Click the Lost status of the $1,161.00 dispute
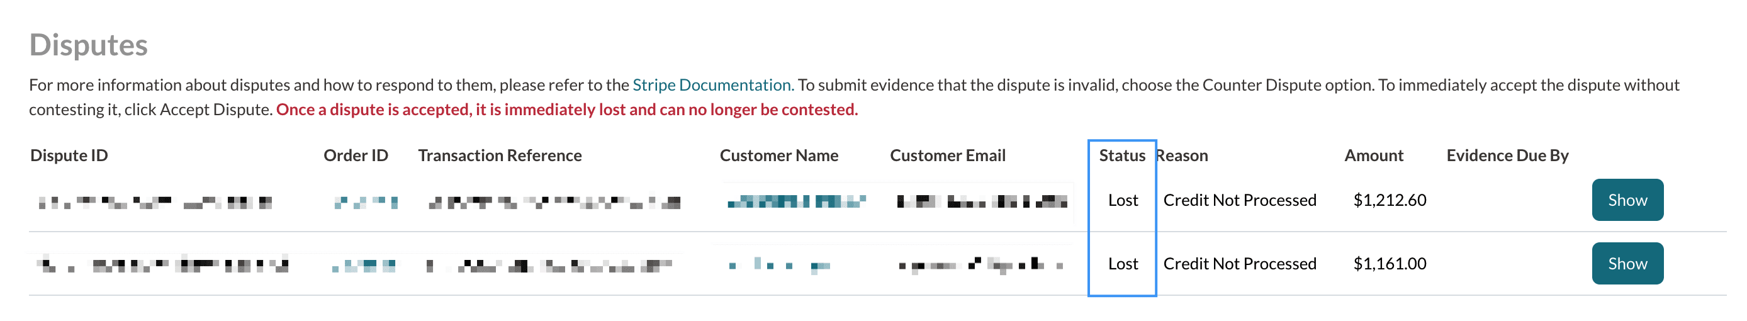This screenshot has width=1747, height=321. [1122, 263]
